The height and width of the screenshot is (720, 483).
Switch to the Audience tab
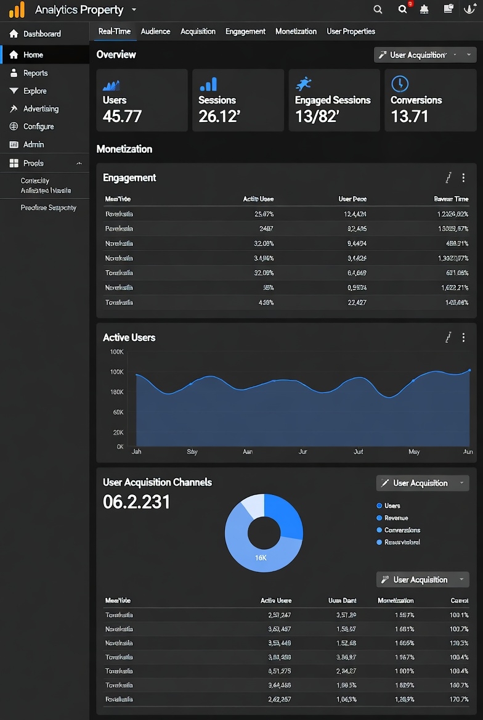[155, 31]
